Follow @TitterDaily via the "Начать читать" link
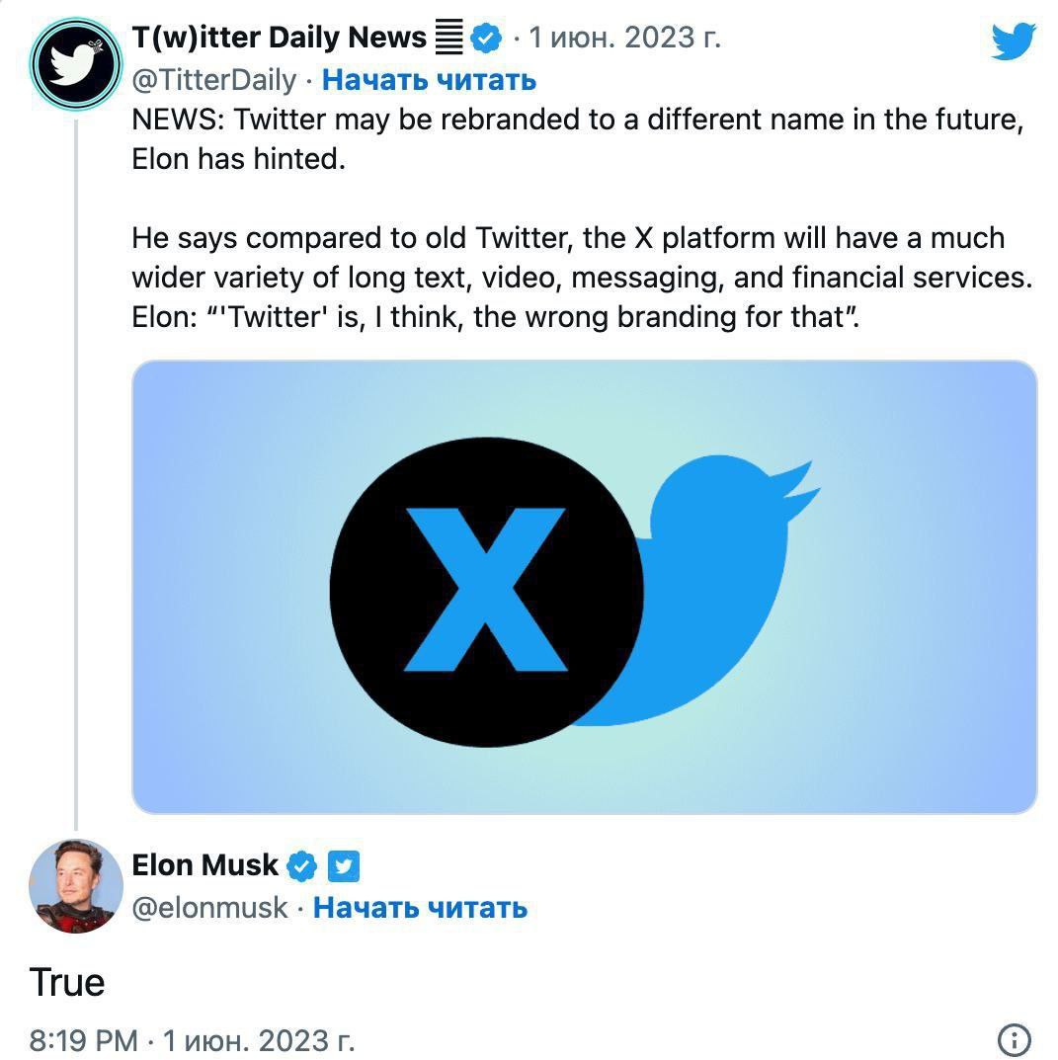 429,79
